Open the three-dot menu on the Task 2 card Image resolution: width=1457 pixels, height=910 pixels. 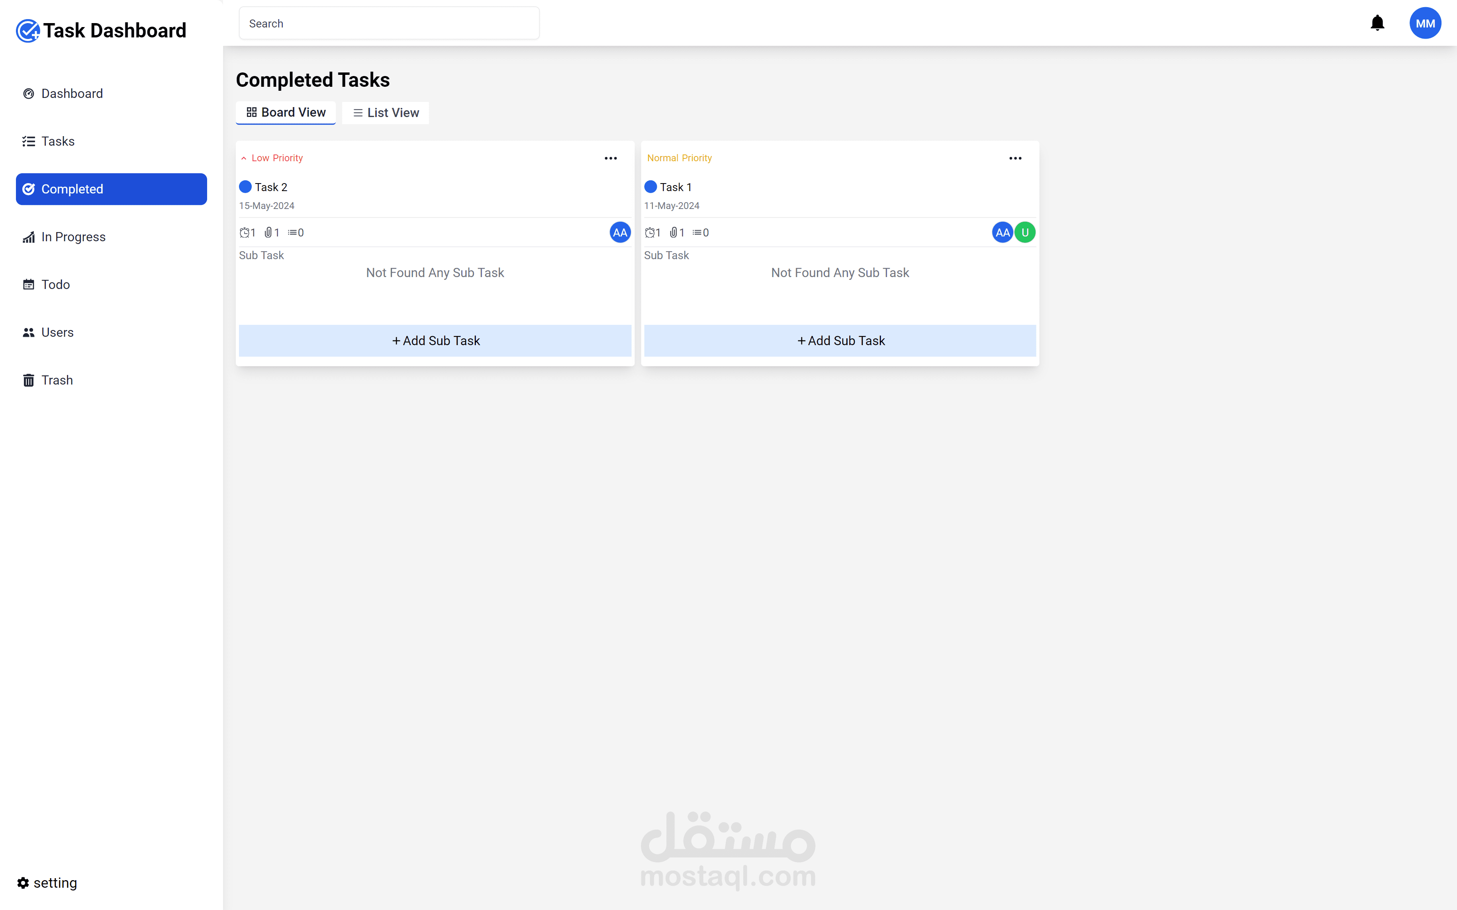tap(611, 158)
